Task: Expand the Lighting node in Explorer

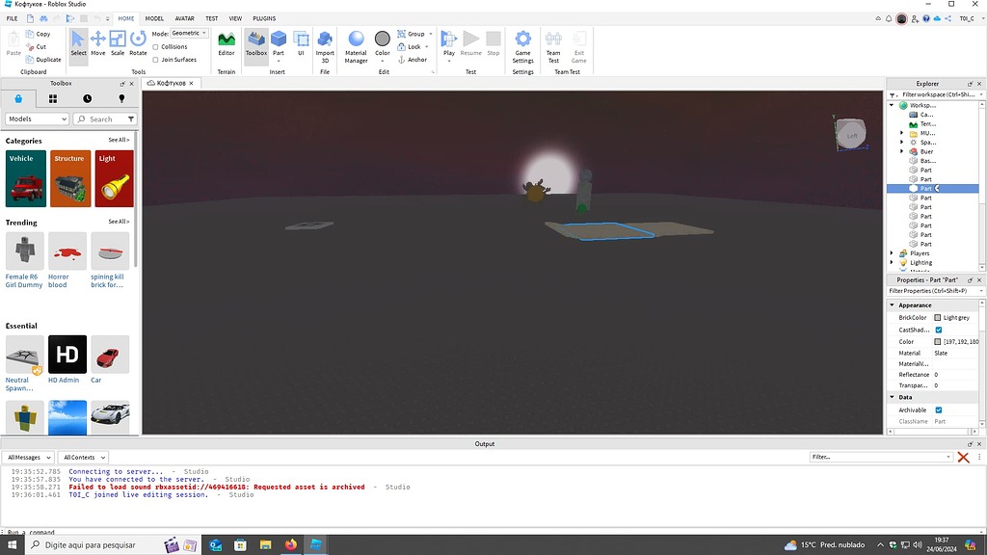Action: (892, 262)
